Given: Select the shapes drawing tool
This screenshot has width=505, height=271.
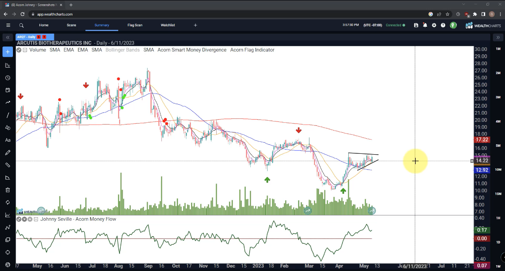Looking at the screenshot, I should pyautogui.click(x=8, y=128).
